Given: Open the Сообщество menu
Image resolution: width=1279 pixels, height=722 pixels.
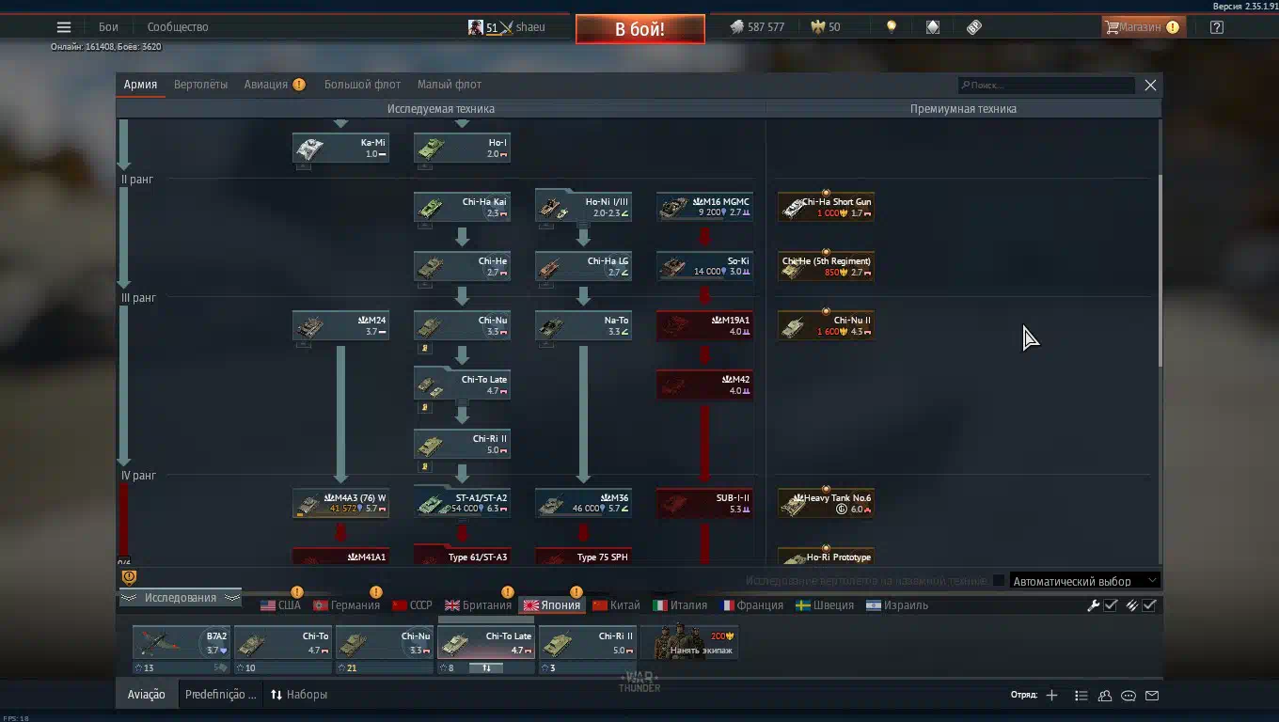Looking at the screenshot, I should 178,27.
